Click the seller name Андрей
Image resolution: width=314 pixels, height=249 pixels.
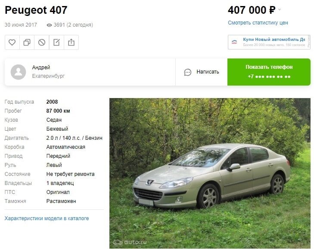coord(41,68)
